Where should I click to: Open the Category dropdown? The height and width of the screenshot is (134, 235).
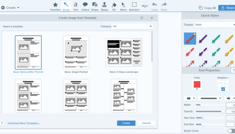[132, 26]
